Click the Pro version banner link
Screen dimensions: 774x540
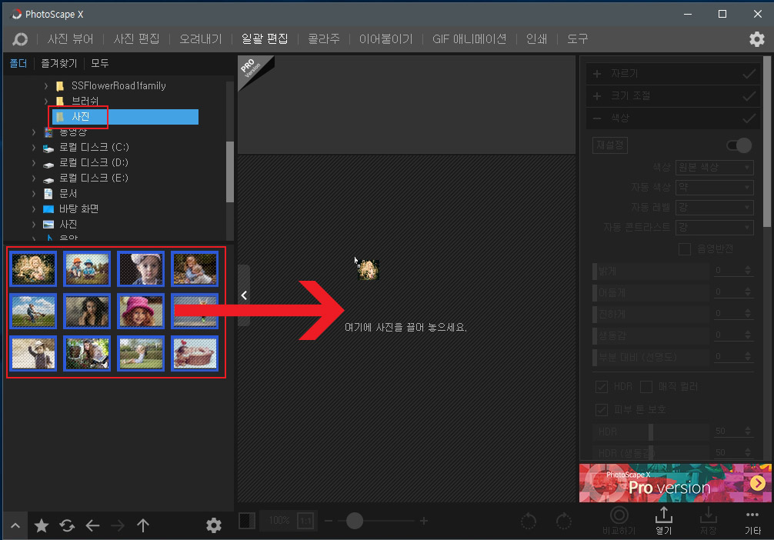pos(675,484)
